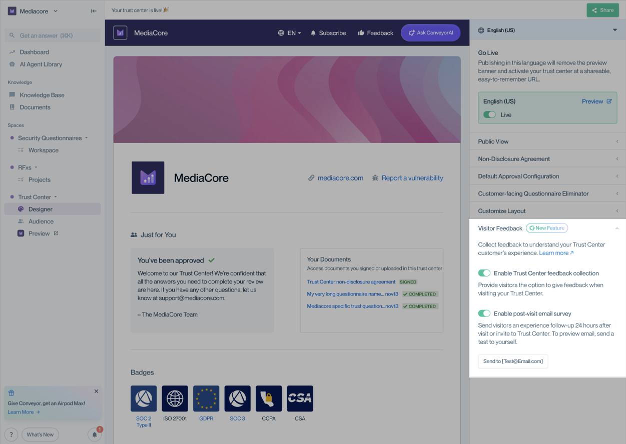Click the New Feature tag
The width and height of the screenshot is (626, 444).
546,228
